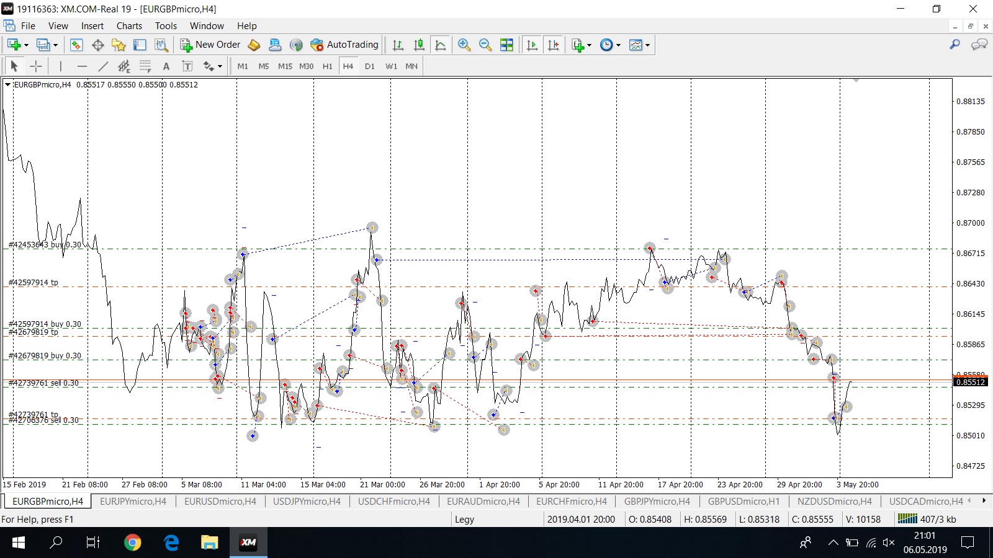
Task: Open the chat bubbles icon
Action: tap(979, 45)
